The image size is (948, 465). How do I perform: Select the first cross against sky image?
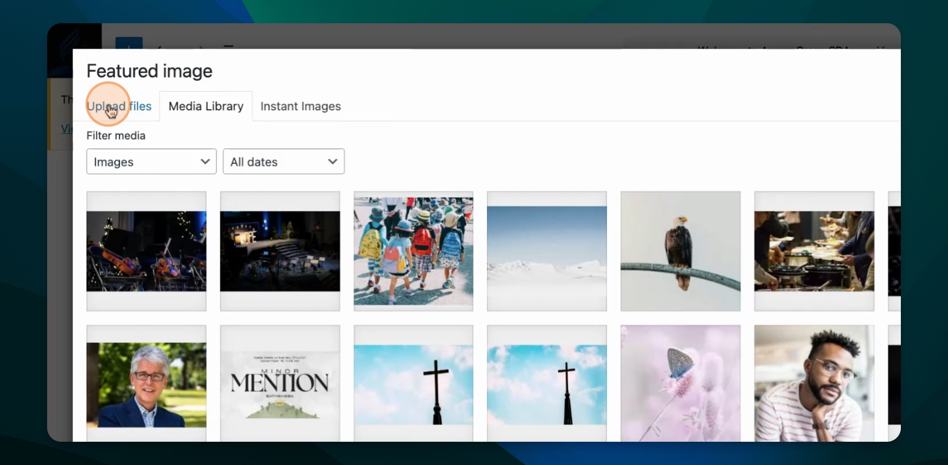tap(413, 384)
